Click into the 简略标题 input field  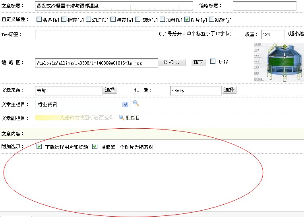[265, 6]
